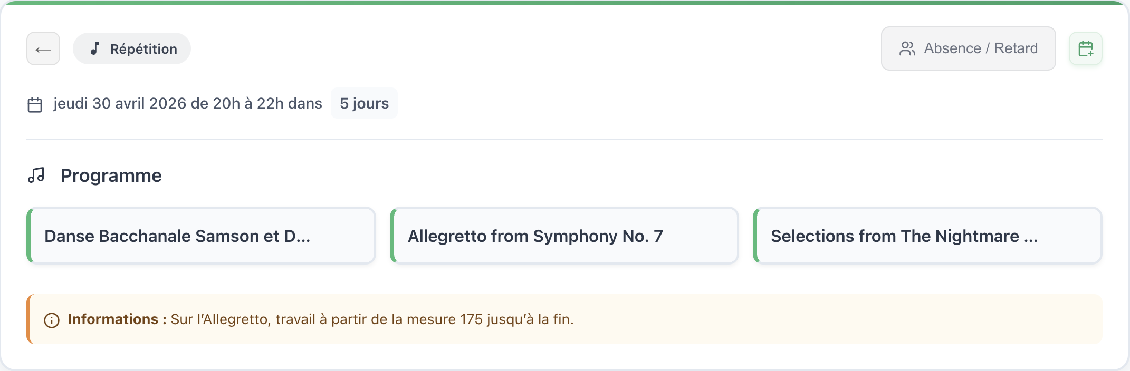Open the Absence / Retard panel
Viewport: 1130px width, 371px height.
pyautogui.click(x=968, y=48)
